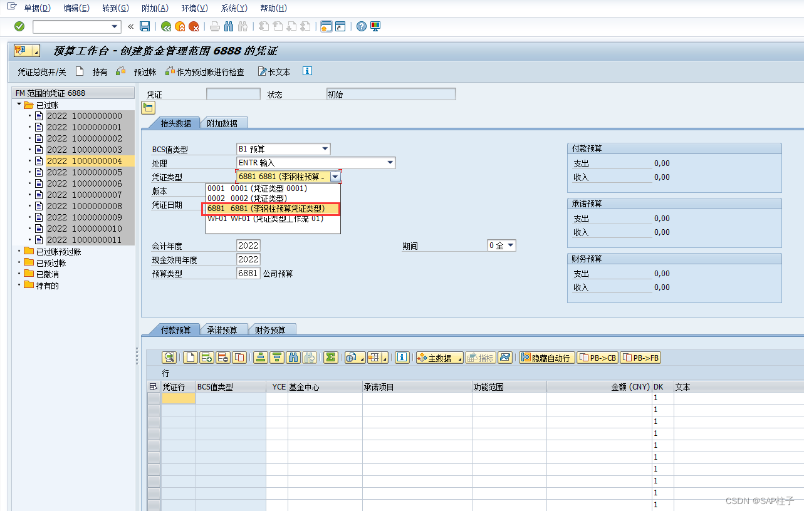Switch to the 承诺预算 tab
This screenshot has width=804, height=511.
click(x=222, y=330)
